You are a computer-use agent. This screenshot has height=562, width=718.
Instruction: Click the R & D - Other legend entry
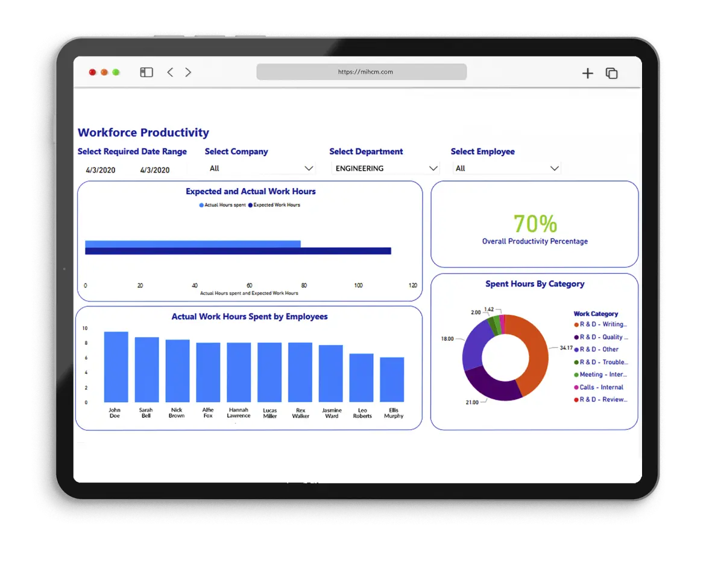[x=596, y=350]
